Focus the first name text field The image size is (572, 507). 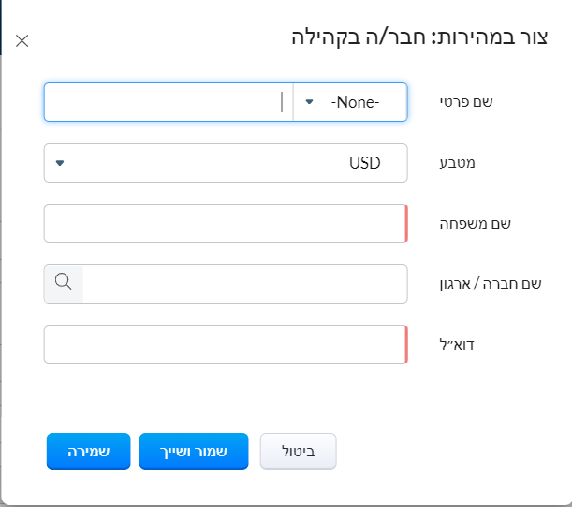pyautogui.click(x=169, y=102)
